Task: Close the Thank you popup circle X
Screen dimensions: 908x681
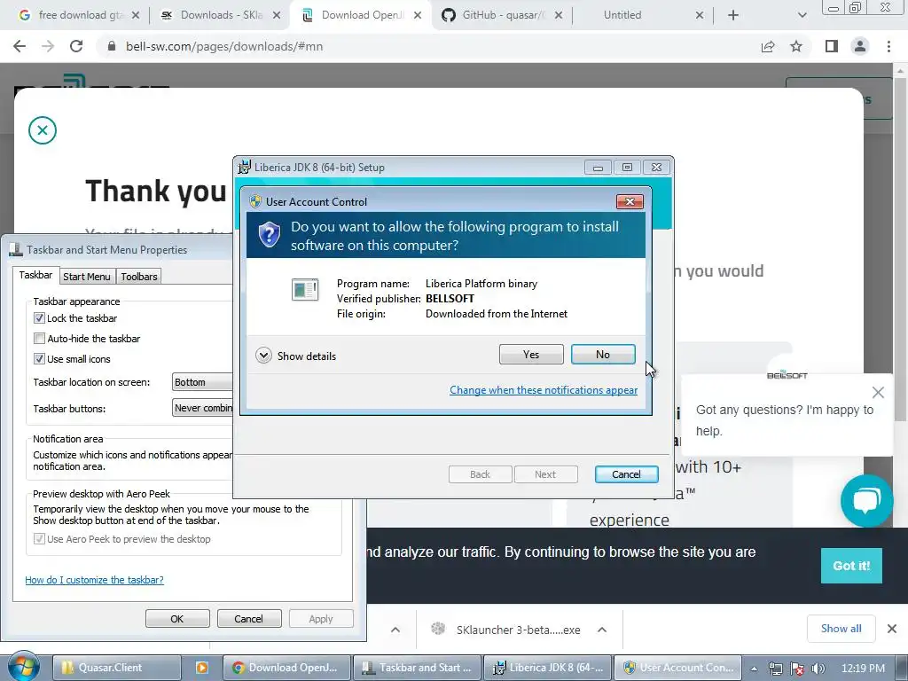Action: tap(43, 130)
